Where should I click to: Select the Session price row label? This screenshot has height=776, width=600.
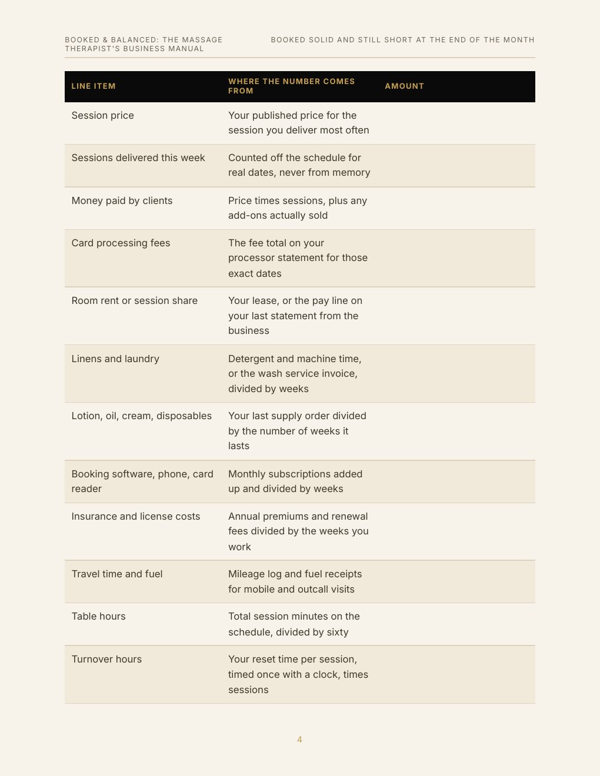tap(102, 115)
